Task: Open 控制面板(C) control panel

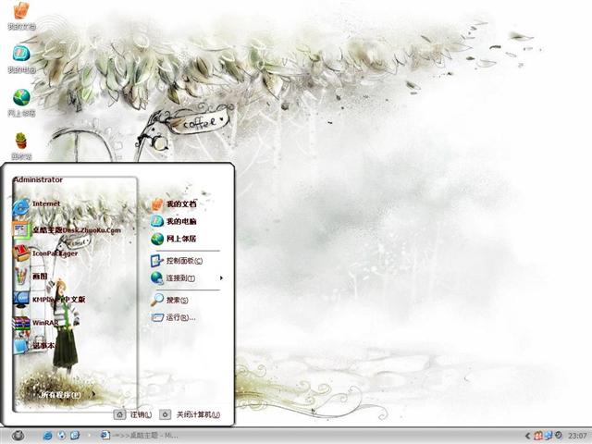Action: point(177,261)
